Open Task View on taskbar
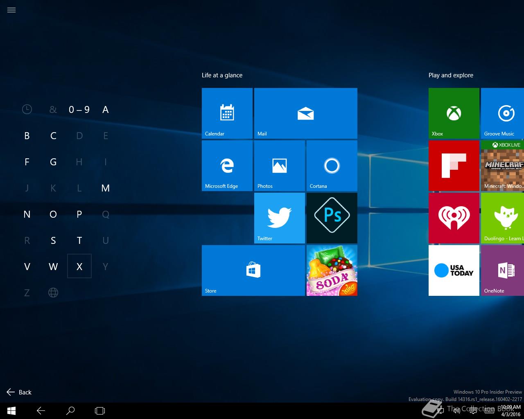Viewport: 524px width, 419px height. 100,410
